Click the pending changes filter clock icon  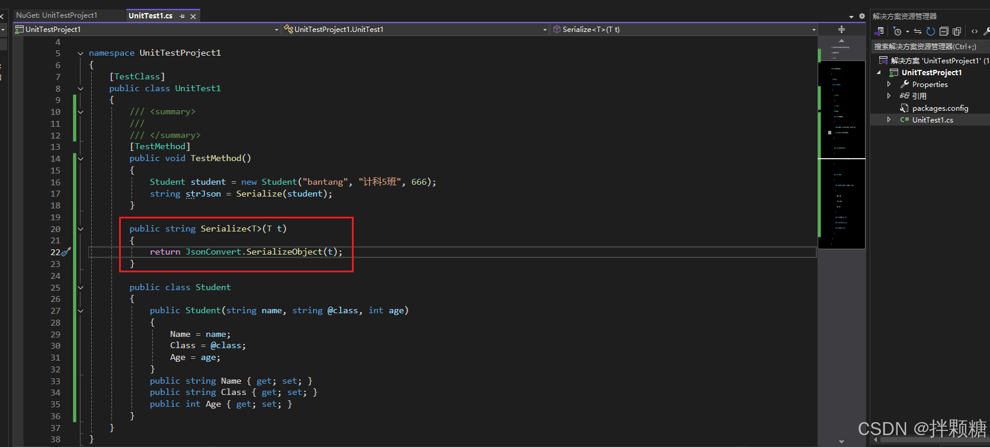click(897, 31)
